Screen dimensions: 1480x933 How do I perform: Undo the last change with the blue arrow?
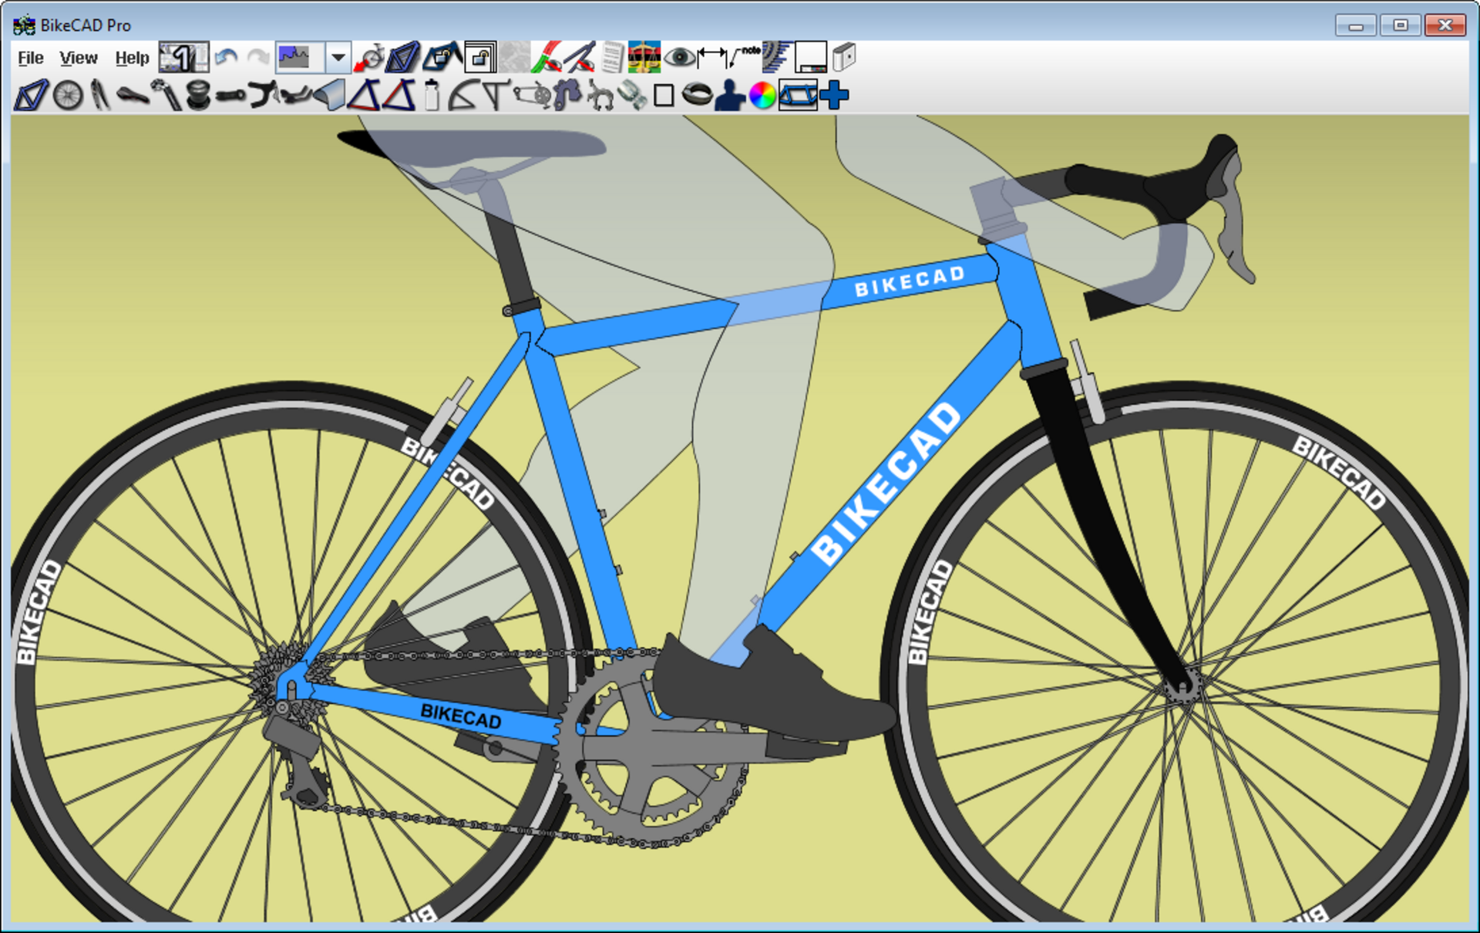(226, 57)
